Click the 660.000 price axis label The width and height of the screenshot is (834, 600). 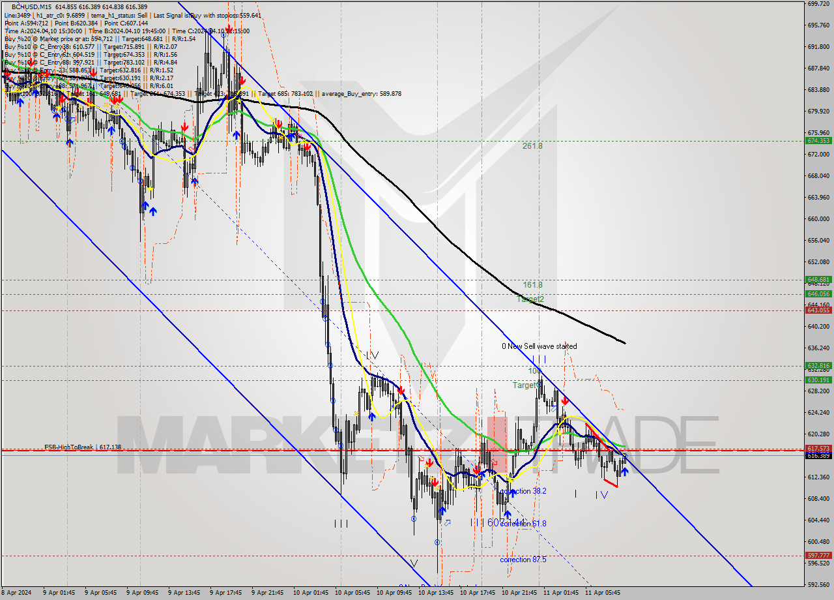818,219
